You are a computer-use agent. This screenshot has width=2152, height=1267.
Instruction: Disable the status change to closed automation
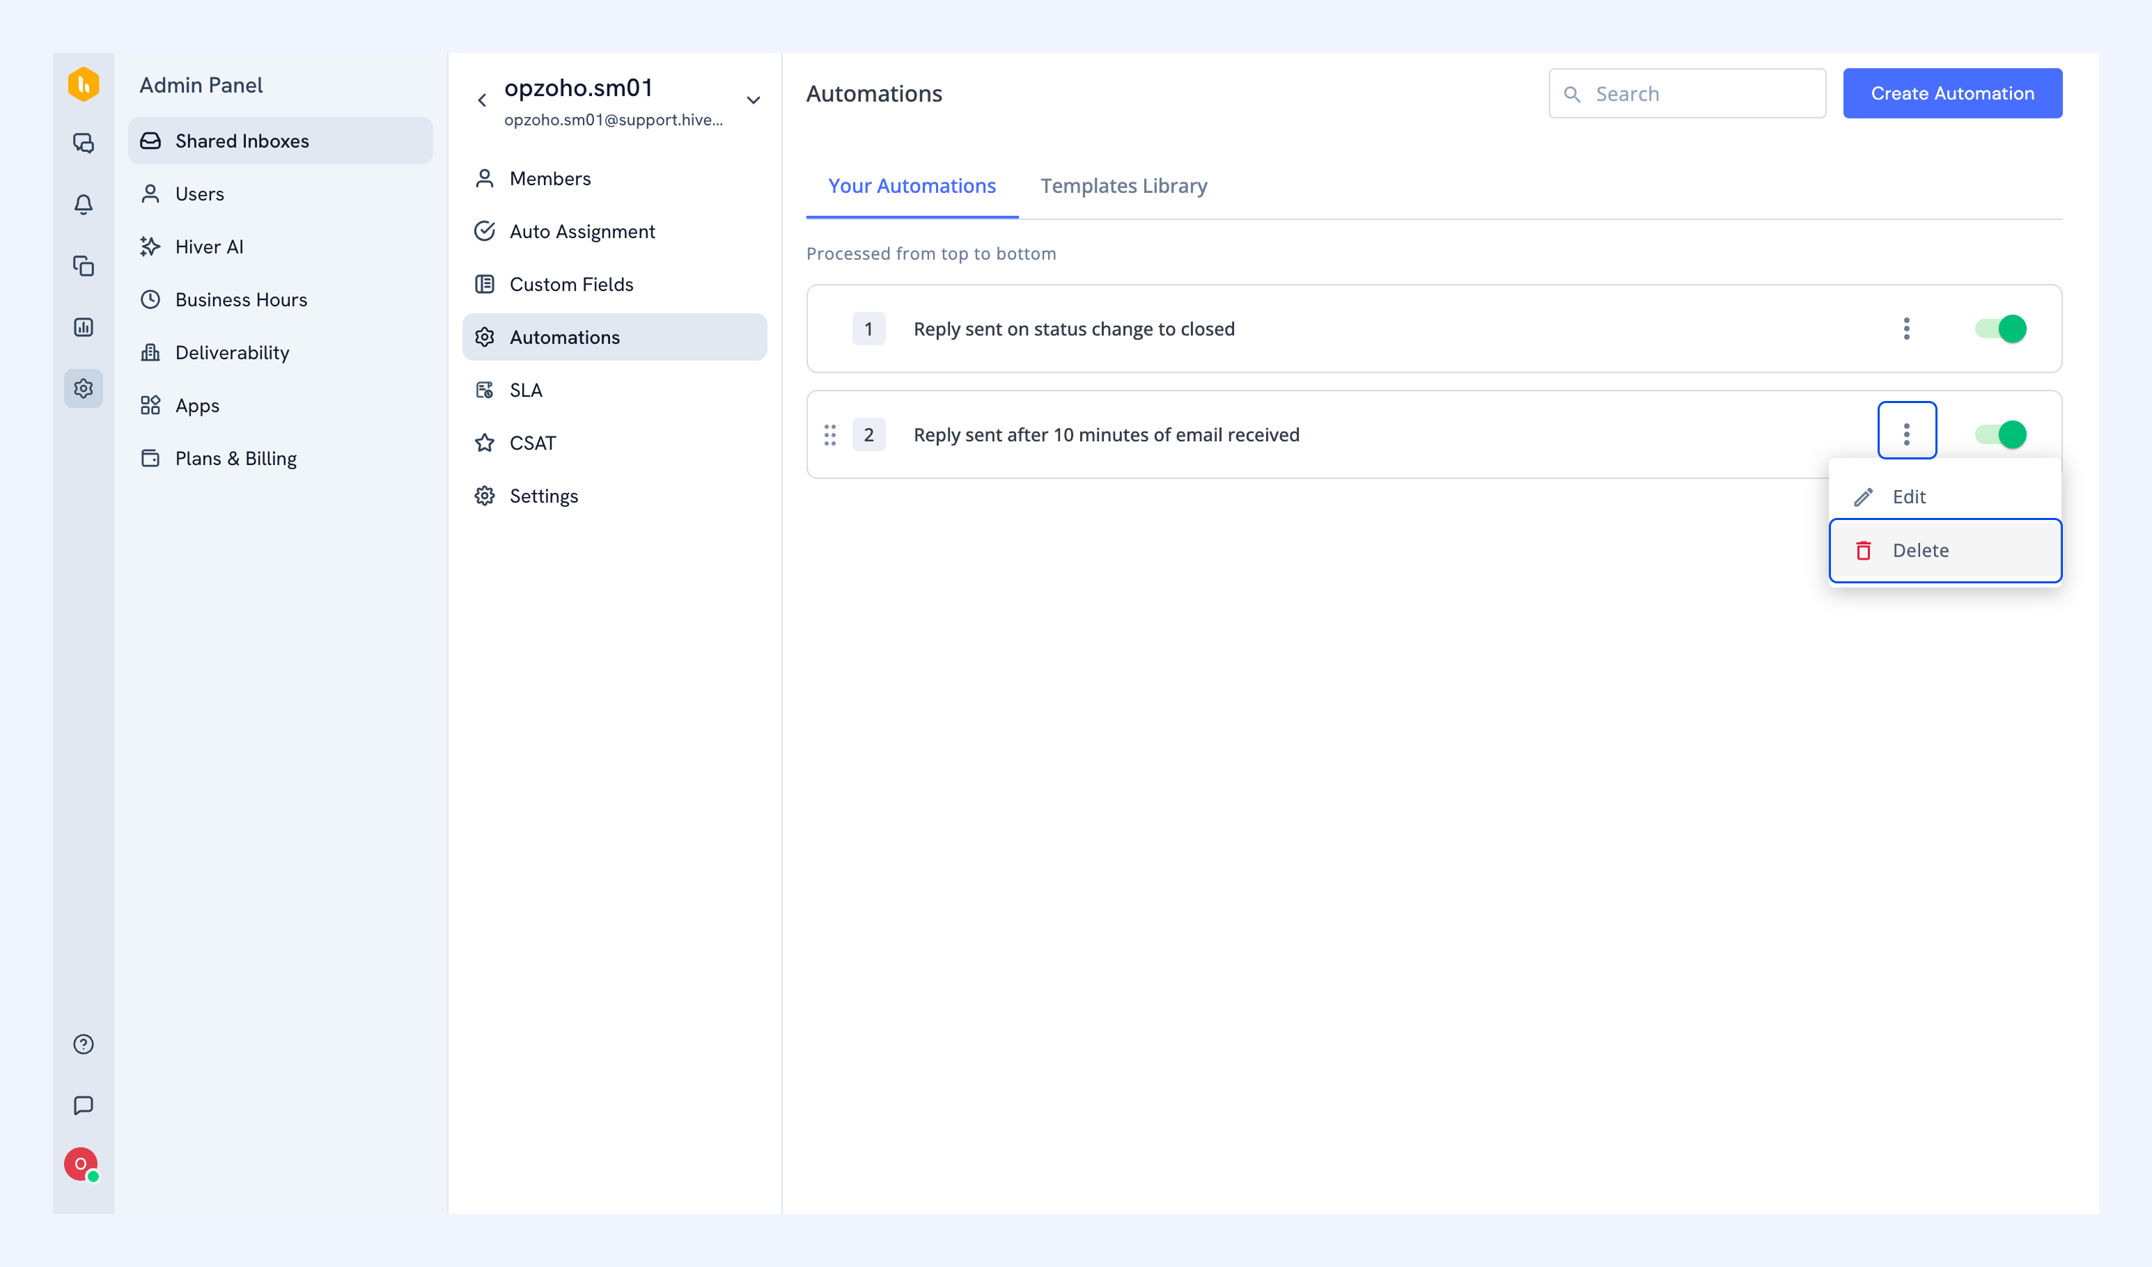tap(2000, 329)
